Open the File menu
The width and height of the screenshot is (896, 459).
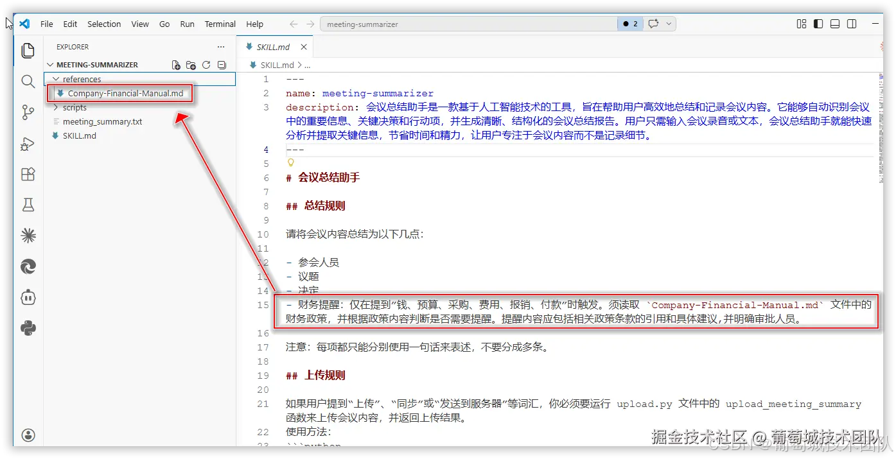point(47,24)
